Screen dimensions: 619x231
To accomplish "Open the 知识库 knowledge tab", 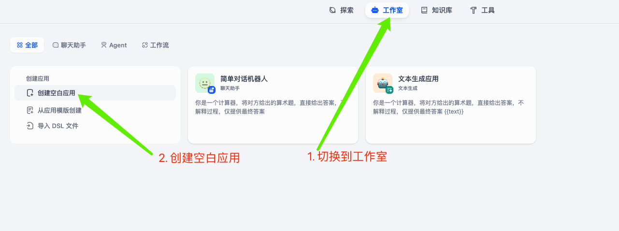I will pos(437,10).
